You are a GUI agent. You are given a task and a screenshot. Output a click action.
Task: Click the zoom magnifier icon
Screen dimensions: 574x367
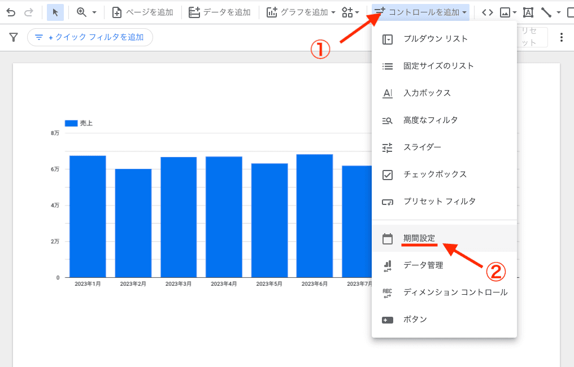(x=80, y=12)
